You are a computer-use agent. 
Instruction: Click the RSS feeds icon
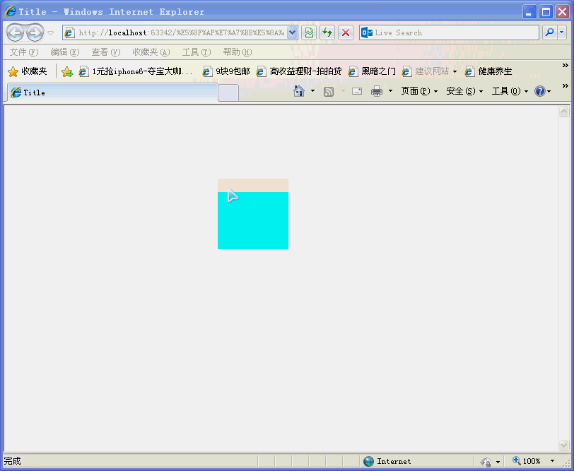329,90
